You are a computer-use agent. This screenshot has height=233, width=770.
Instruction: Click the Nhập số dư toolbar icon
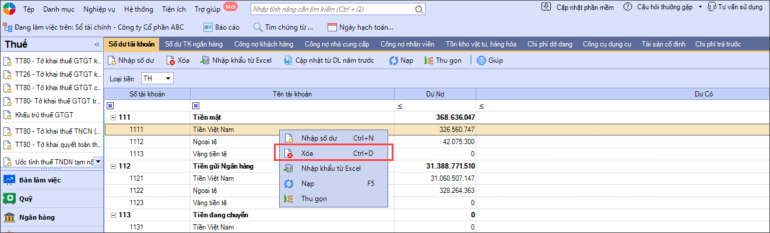coord(112,60)
